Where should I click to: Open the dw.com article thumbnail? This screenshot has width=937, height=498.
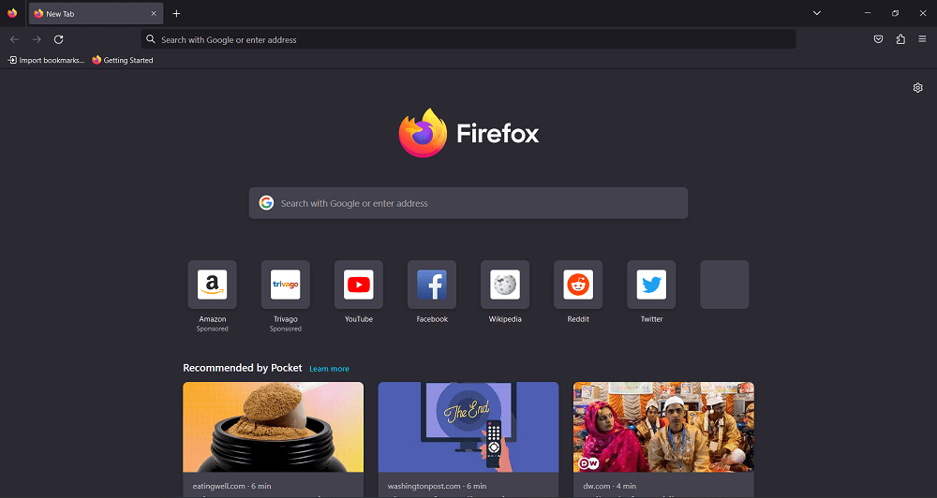pyautogui.click(x=664, y=427)
